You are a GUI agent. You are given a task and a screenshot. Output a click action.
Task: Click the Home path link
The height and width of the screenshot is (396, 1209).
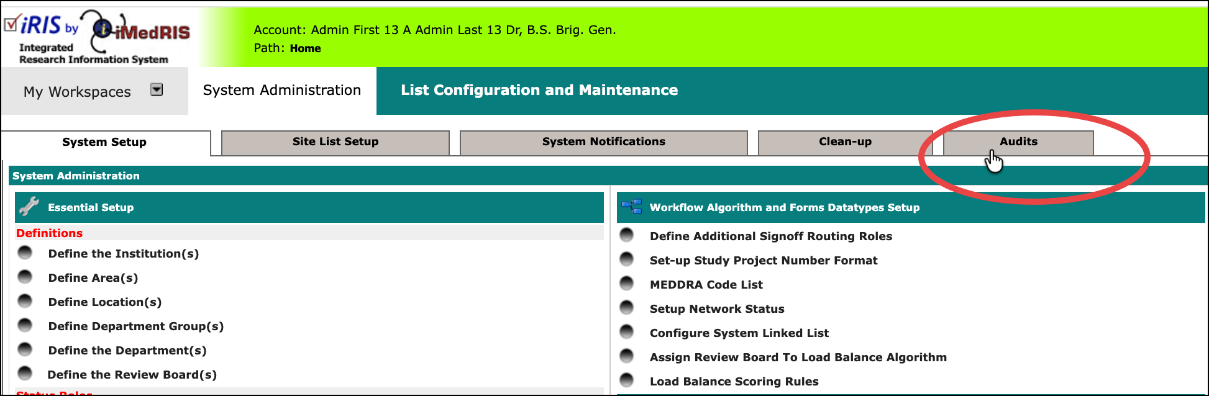coord(305,48)
